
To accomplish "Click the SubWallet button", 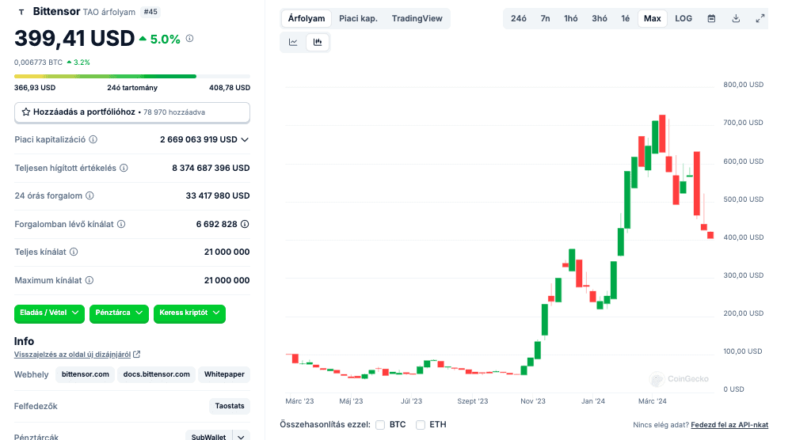I will coord(208,437).
